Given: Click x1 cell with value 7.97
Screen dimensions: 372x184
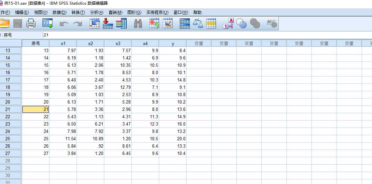Looking at the screenshot, I should pos(63,50).
